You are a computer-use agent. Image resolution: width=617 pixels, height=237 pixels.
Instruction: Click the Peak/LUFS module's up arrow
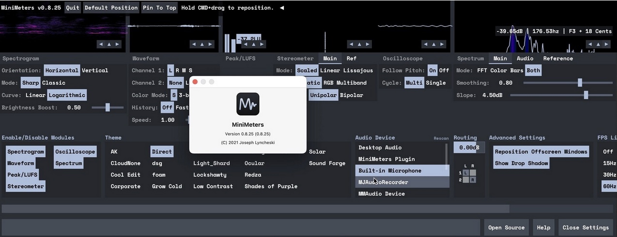[253, 44]
